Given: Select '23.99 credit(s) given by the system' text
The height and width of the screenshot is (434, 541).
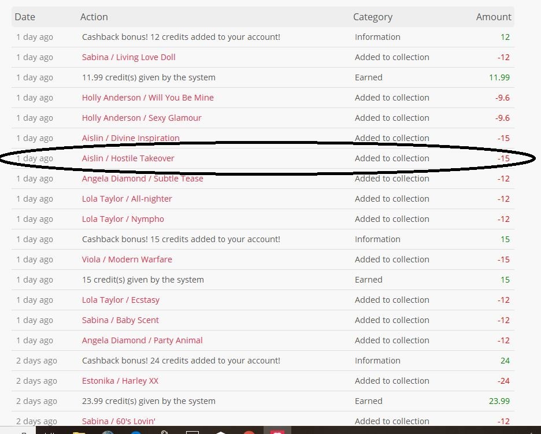Looking at the screenshot, I should (x=149, y=401).
